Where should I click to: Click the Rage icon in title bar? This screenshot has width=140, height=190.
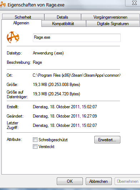point(2,5)
